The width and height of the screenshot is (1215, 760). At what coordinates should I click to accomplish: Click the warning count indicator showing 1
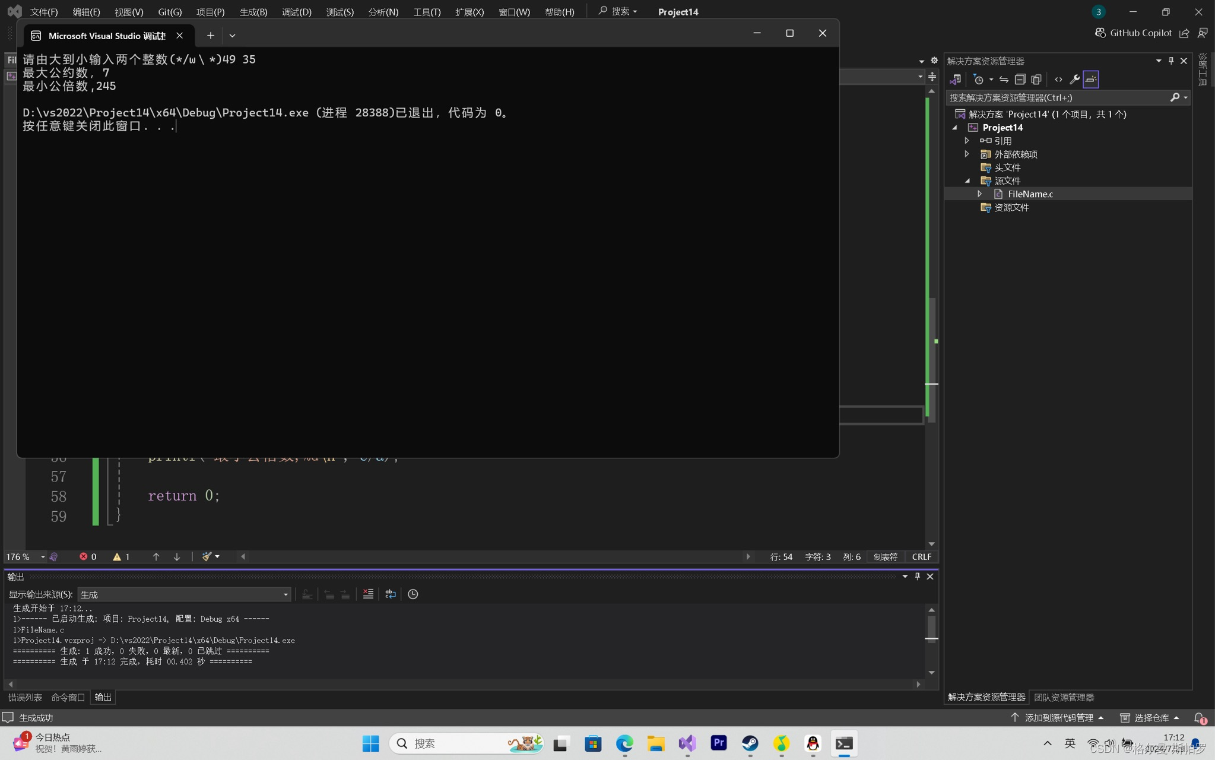(121, 556)
